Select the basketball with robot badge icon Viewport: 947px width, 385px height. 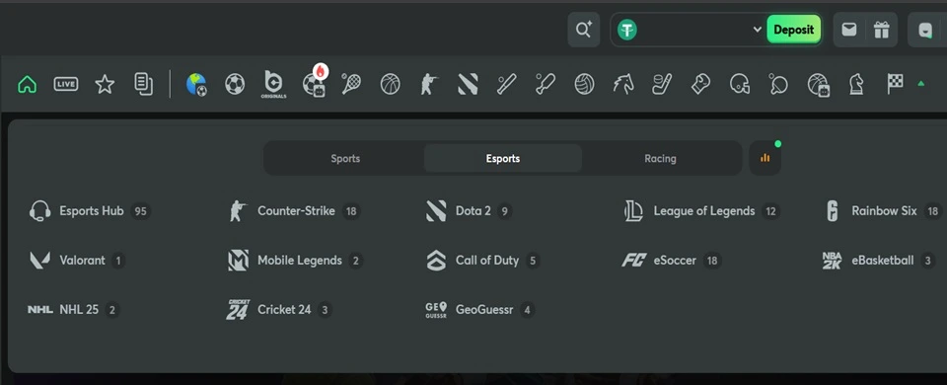[818, 85]
